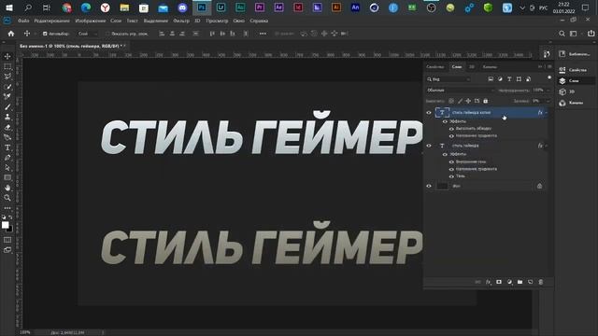The height and width of the screenshot is (336, 598).
Task: Select the Rectangle shape tool
Action: click(7, 177)
